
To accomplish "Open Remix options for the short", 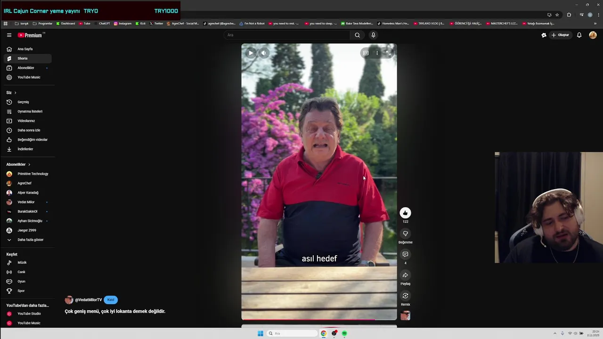I will pyautogui.click(x=405, y=296).
